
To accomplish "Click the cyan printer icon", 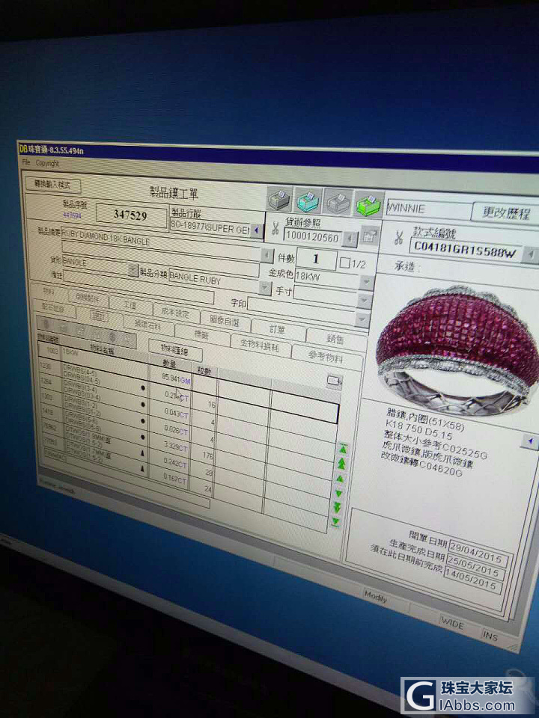I will [x=308, y=200].
